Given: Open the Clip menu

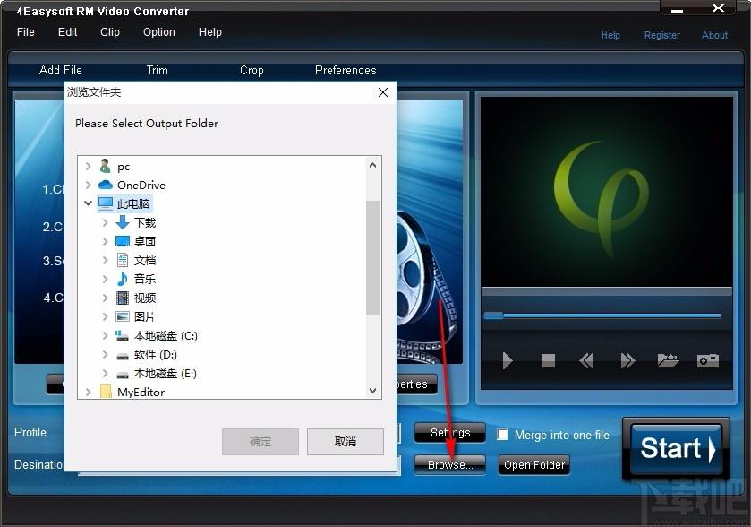Looking at the screenshot, I should coord(110,32).
